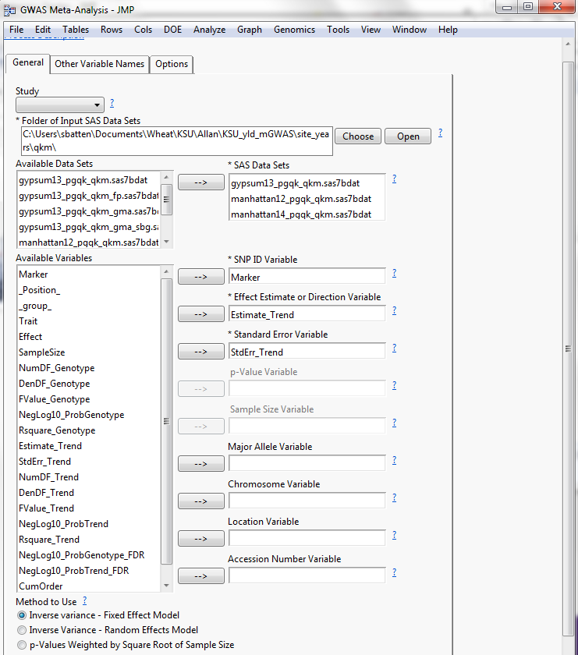Click the Choose folder button

pyautogui.click(x=358, y=136)
